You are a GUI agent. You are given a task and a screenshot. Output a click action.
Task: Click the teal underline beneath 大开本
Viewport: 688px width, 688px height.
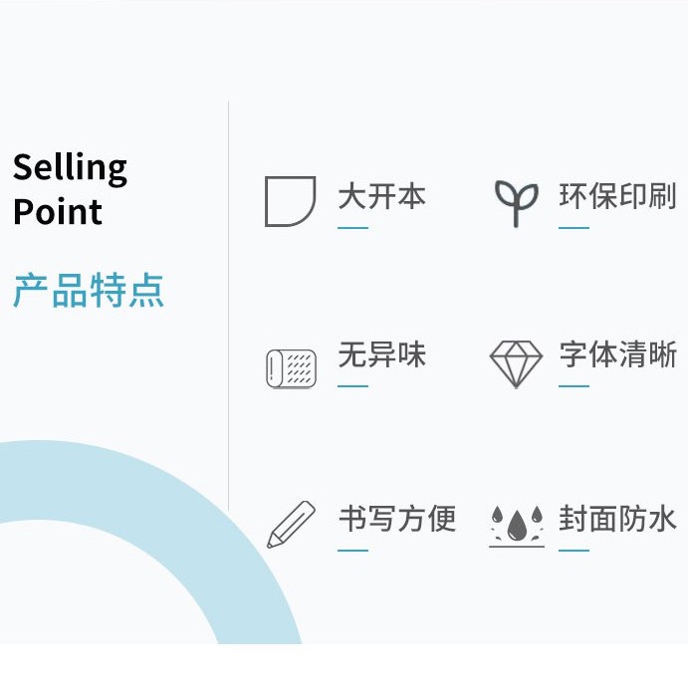point(352,228)
